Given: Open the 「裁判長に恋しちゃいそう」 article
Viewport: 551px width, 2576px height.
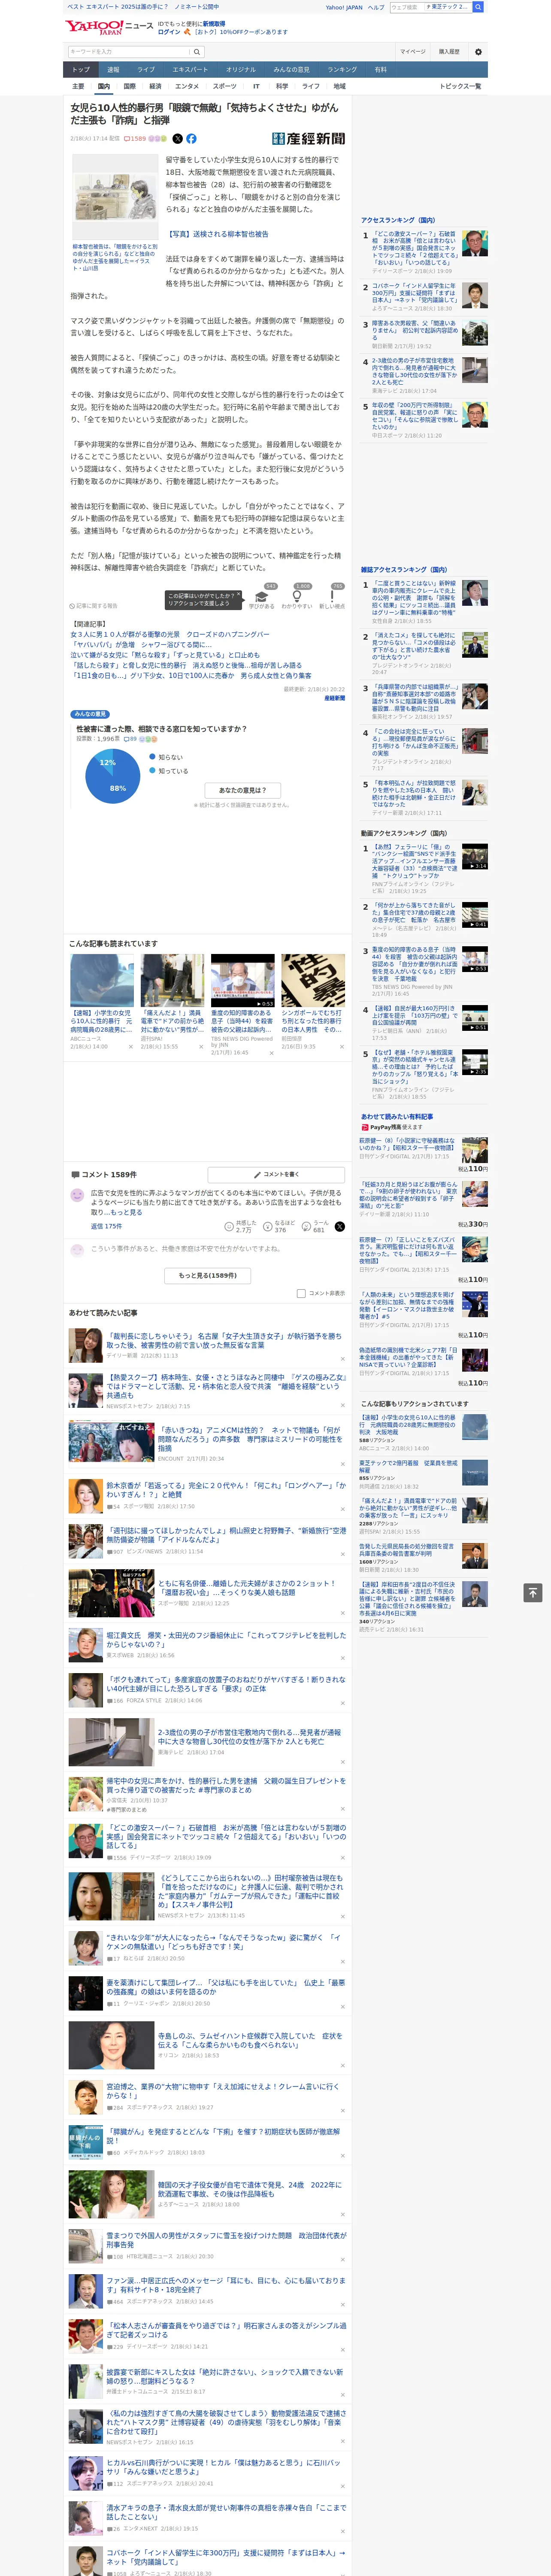Looking at the screenshot, I should click(224, 1340).
